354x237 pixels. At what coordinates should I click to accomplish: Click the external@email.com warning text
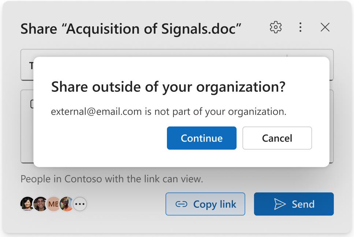(x=168, y=112)
